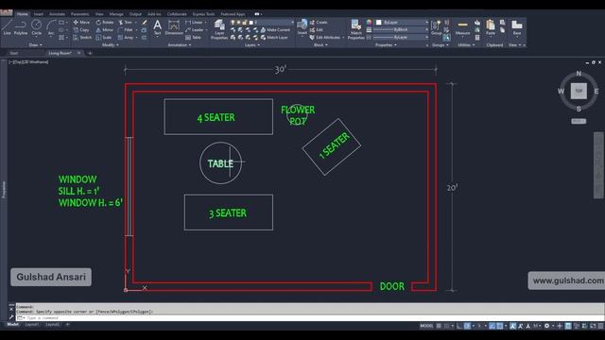Click the Base view button

tap(517, 27)
